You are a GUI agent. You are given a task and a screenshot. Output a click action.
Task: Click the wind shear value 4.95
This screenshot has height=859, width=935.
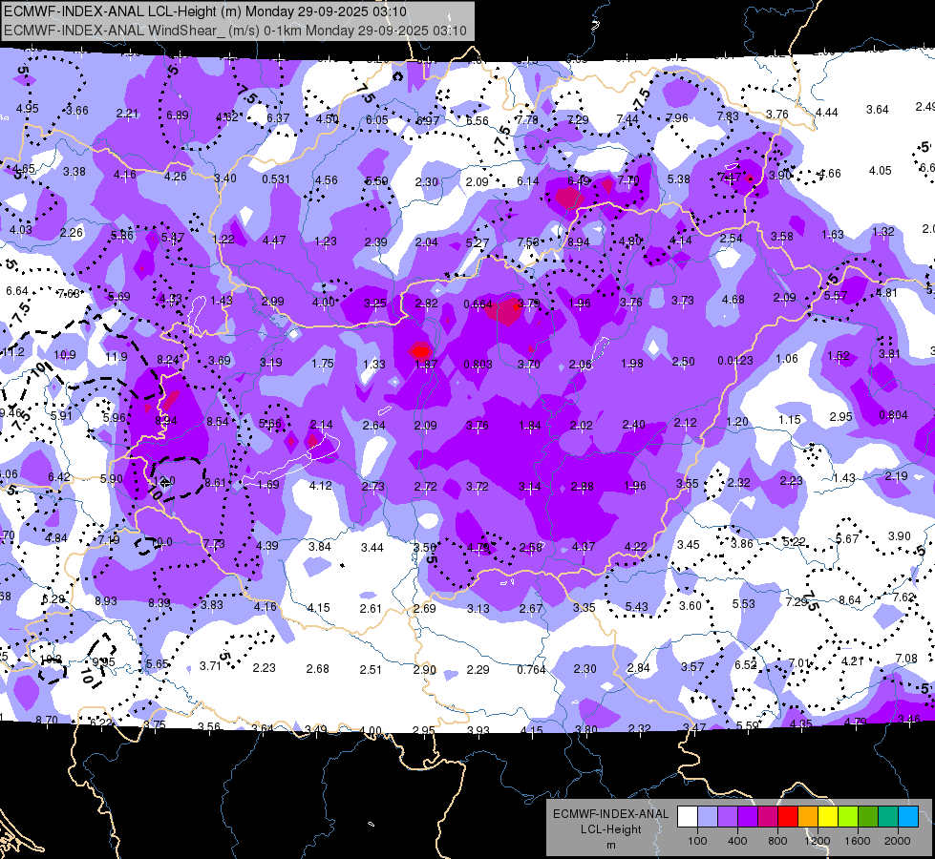click(27, 109)
